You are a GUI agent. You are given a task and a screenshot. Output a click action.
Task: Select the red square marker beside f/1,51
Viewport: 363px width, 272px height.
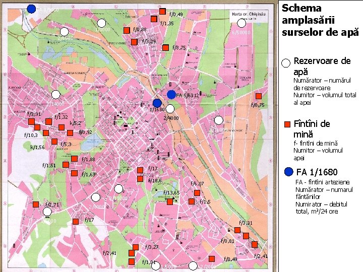pos(66,165)
